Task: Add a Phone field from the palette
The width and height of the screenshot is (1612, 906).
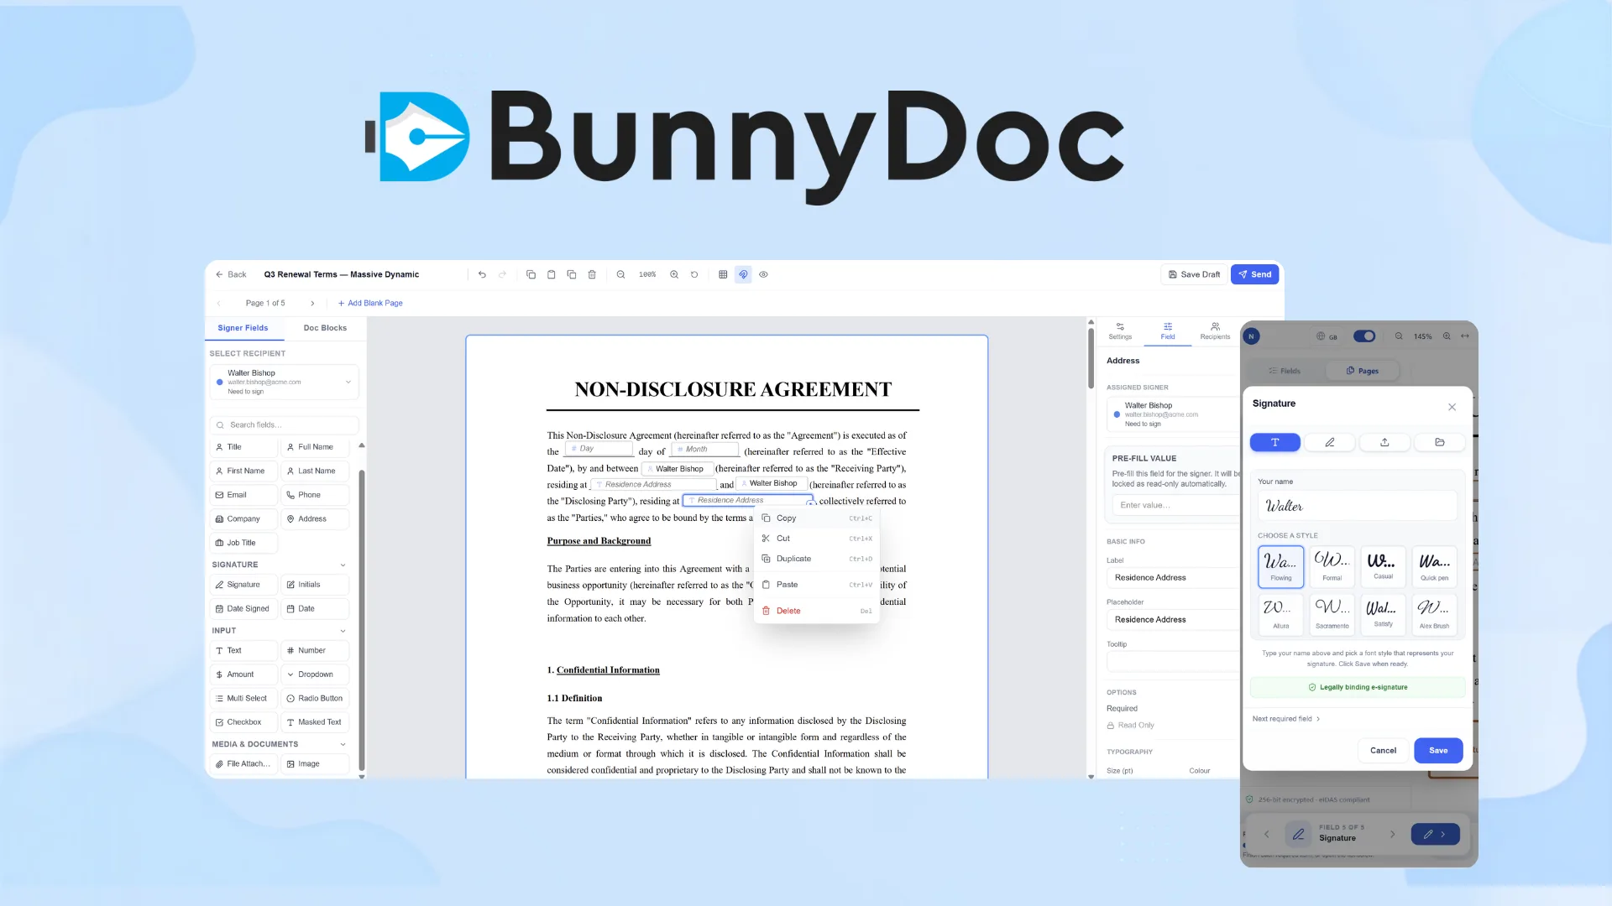Action: coord(315,495)
